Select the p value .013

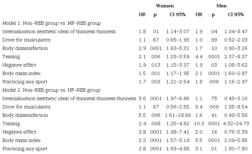(x=155, y=65)
